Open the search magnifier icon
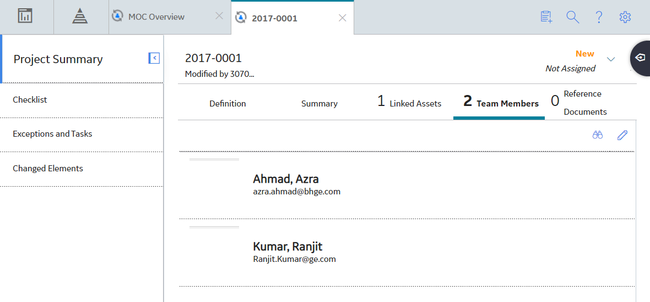Viewport: 650px width, 302px height. [x=572, y=17]
